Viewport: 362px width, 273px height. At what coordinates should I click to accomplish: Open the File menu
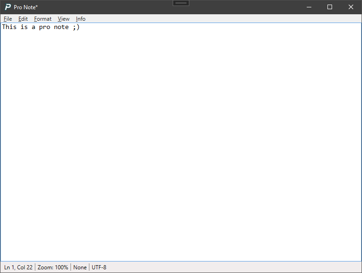(8, 19)
